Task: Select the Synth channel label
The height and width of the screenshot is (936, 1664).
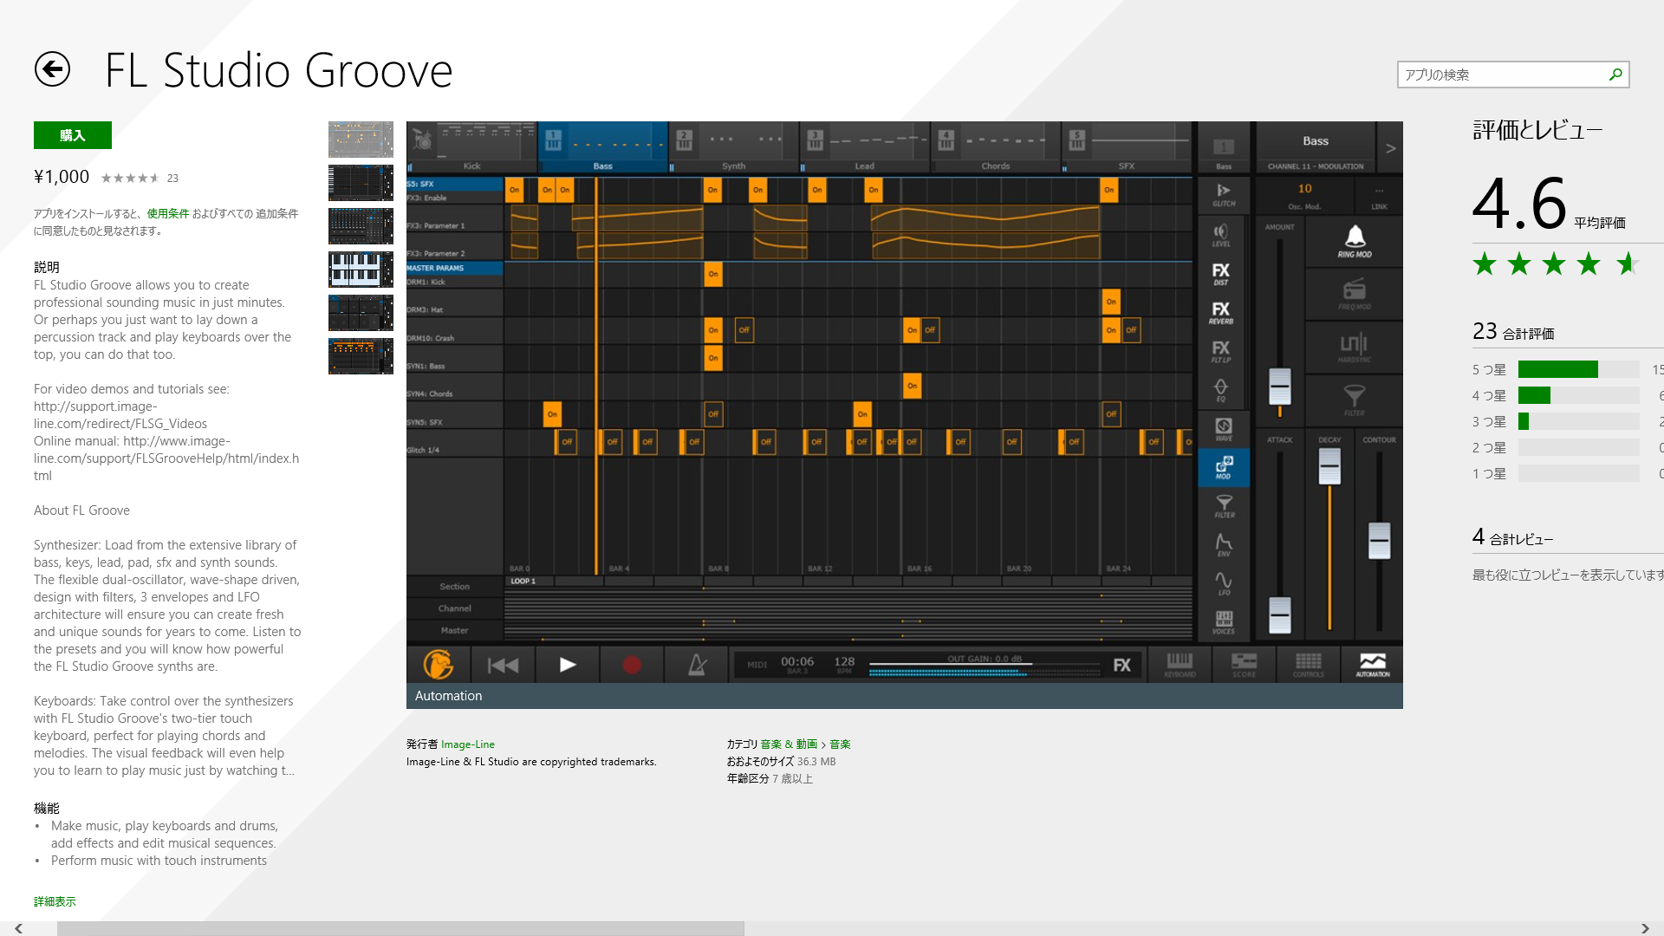Action: [733, 166]
